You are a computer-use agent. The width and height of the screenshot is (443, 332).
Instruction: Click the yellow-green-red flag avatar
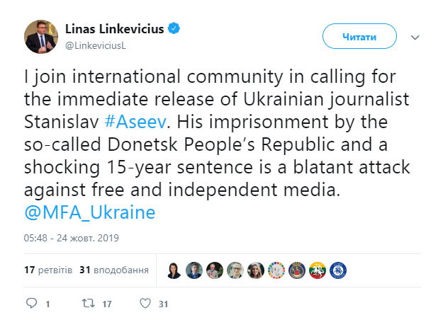[x=318, y=270]
